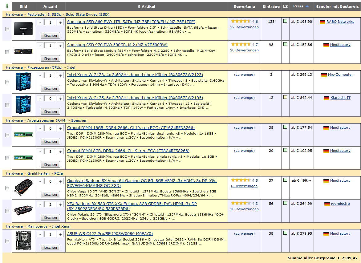Delete the Samsung SSD 970 EVO with löschen
The height and width of the screenshot is (263, 361).
50,59
